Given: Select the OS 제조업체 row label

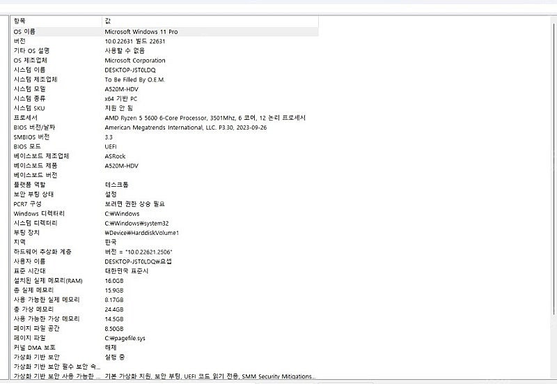Looking at the screenshot, I should pos(30,61).
